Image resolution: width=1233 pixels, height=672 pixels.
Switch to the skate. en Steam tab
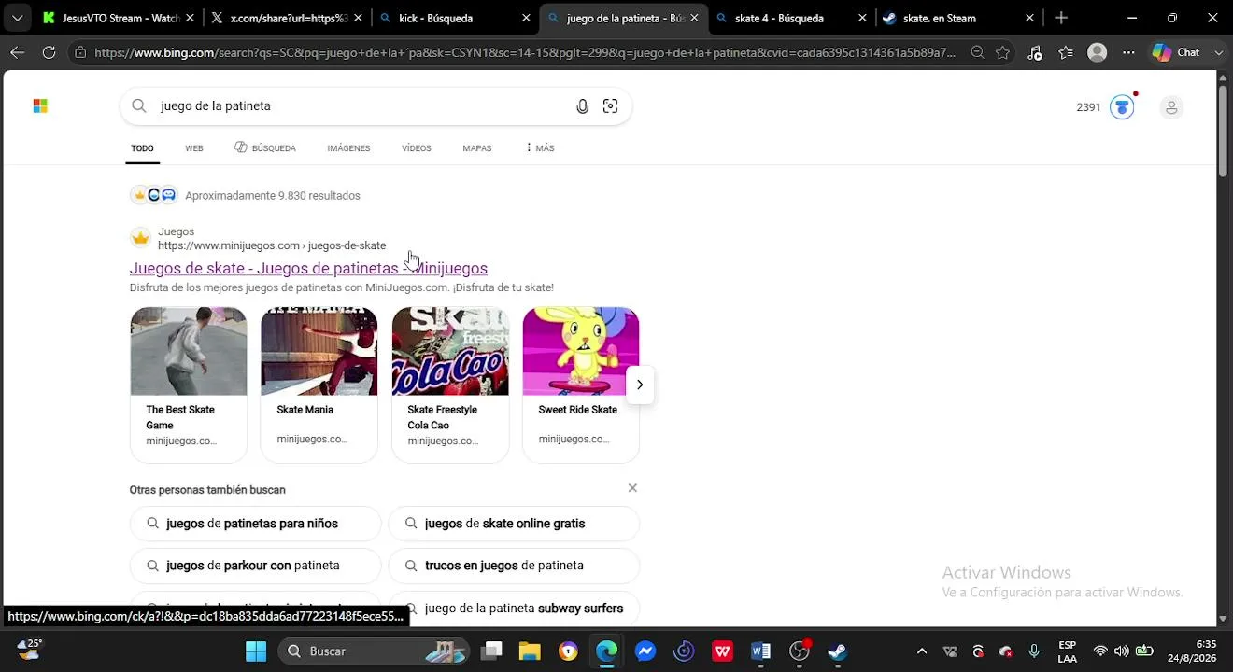coord(958,18)
